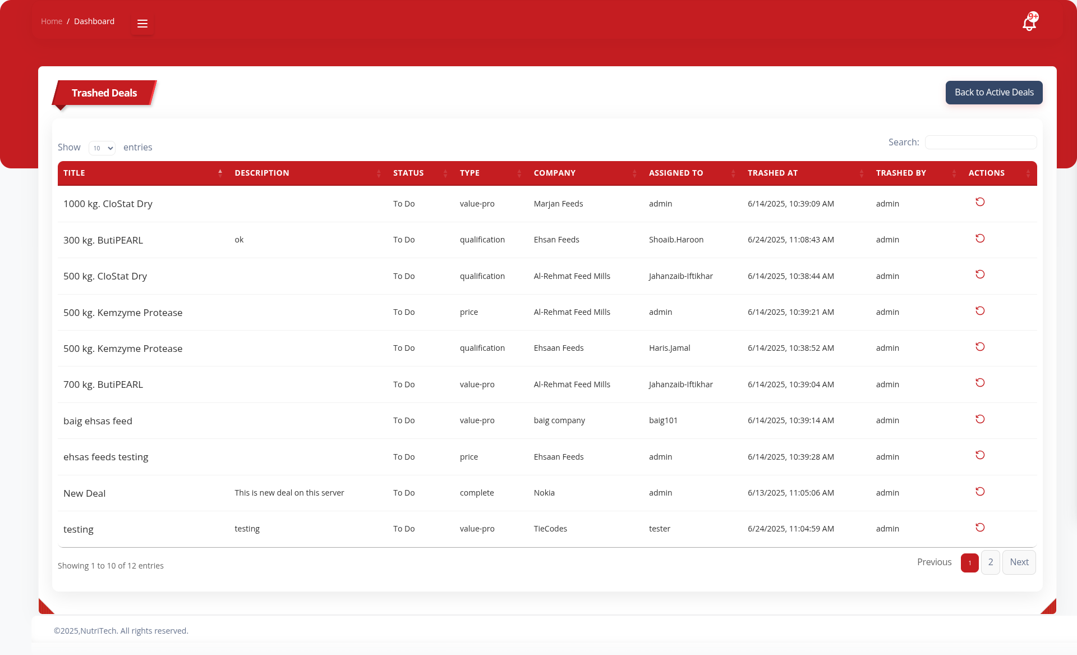Screen dimensions: 1077x655
Task: Select "Home" in the breadcrumb
Action: pos(52,21)
